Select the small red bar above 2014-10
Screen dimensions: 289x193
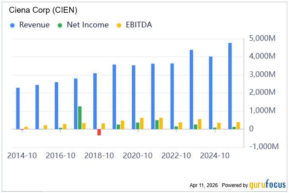click(22, 129)
